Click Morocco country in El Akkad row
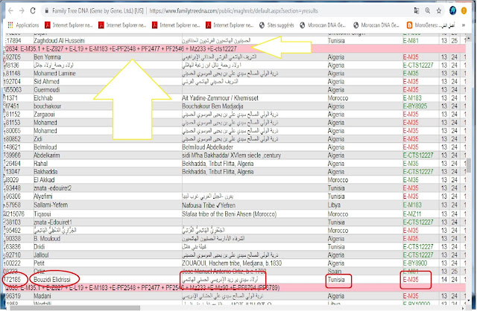This screenshot has width=477, height=311. (338, 180)
